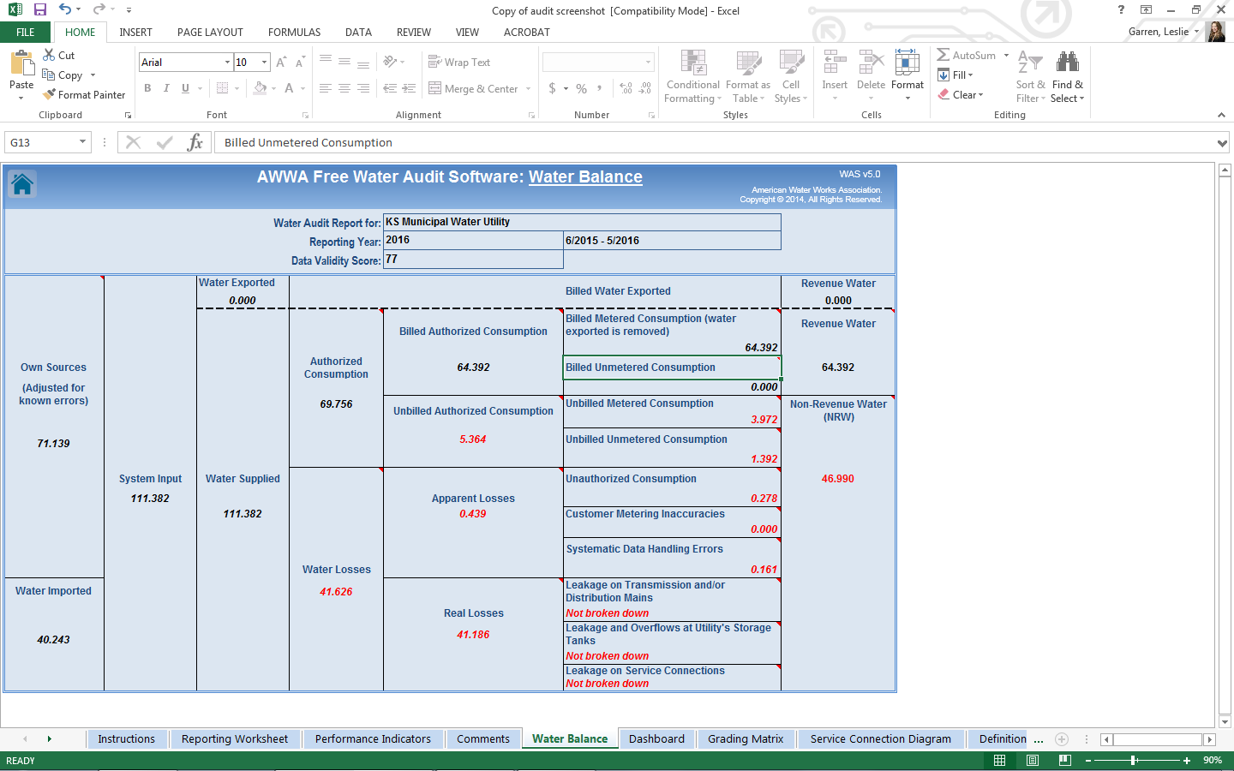Decrease font size with small A icon
This screenshot has width=1234, height=771.
299,62
